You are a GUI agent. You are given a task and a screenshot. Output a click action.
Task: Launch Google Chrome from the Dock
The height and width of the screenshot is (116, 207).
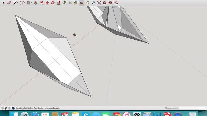click(116, 114)
